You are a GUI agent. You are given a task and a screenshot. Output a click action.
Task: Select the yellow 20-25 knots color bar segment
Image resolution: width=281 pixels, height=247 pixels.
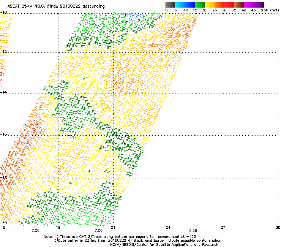(x=210, y=5)
